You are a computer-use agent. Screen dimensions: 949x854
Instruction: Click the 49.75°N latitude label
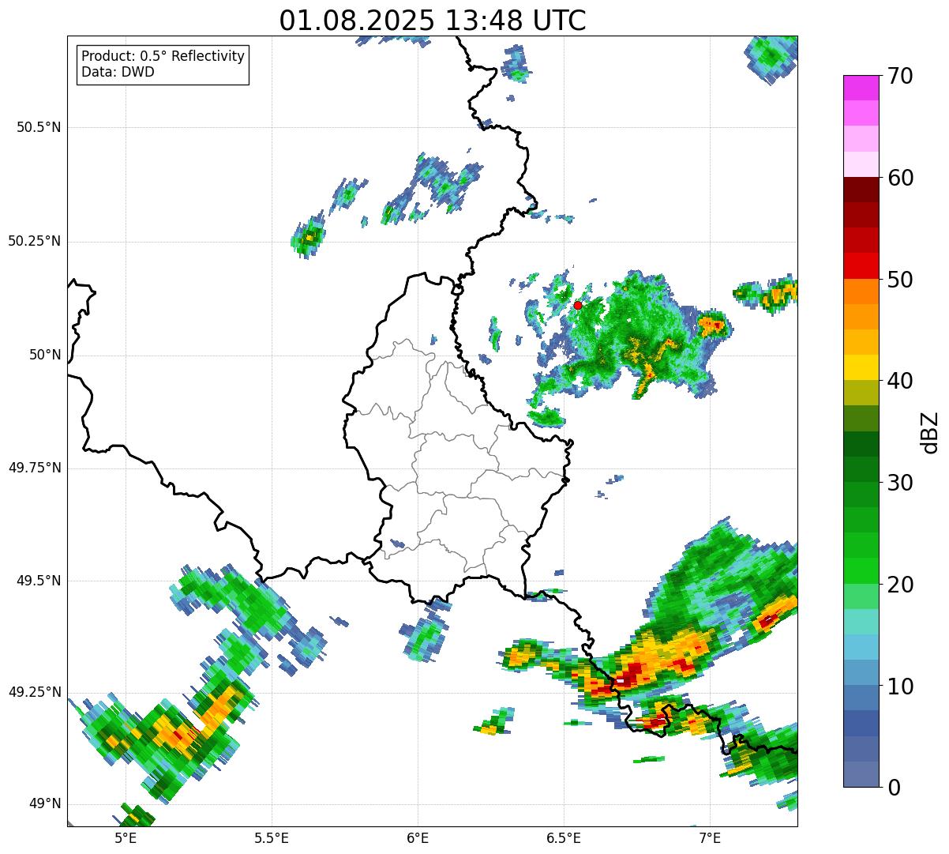click(x=35, y=468)
